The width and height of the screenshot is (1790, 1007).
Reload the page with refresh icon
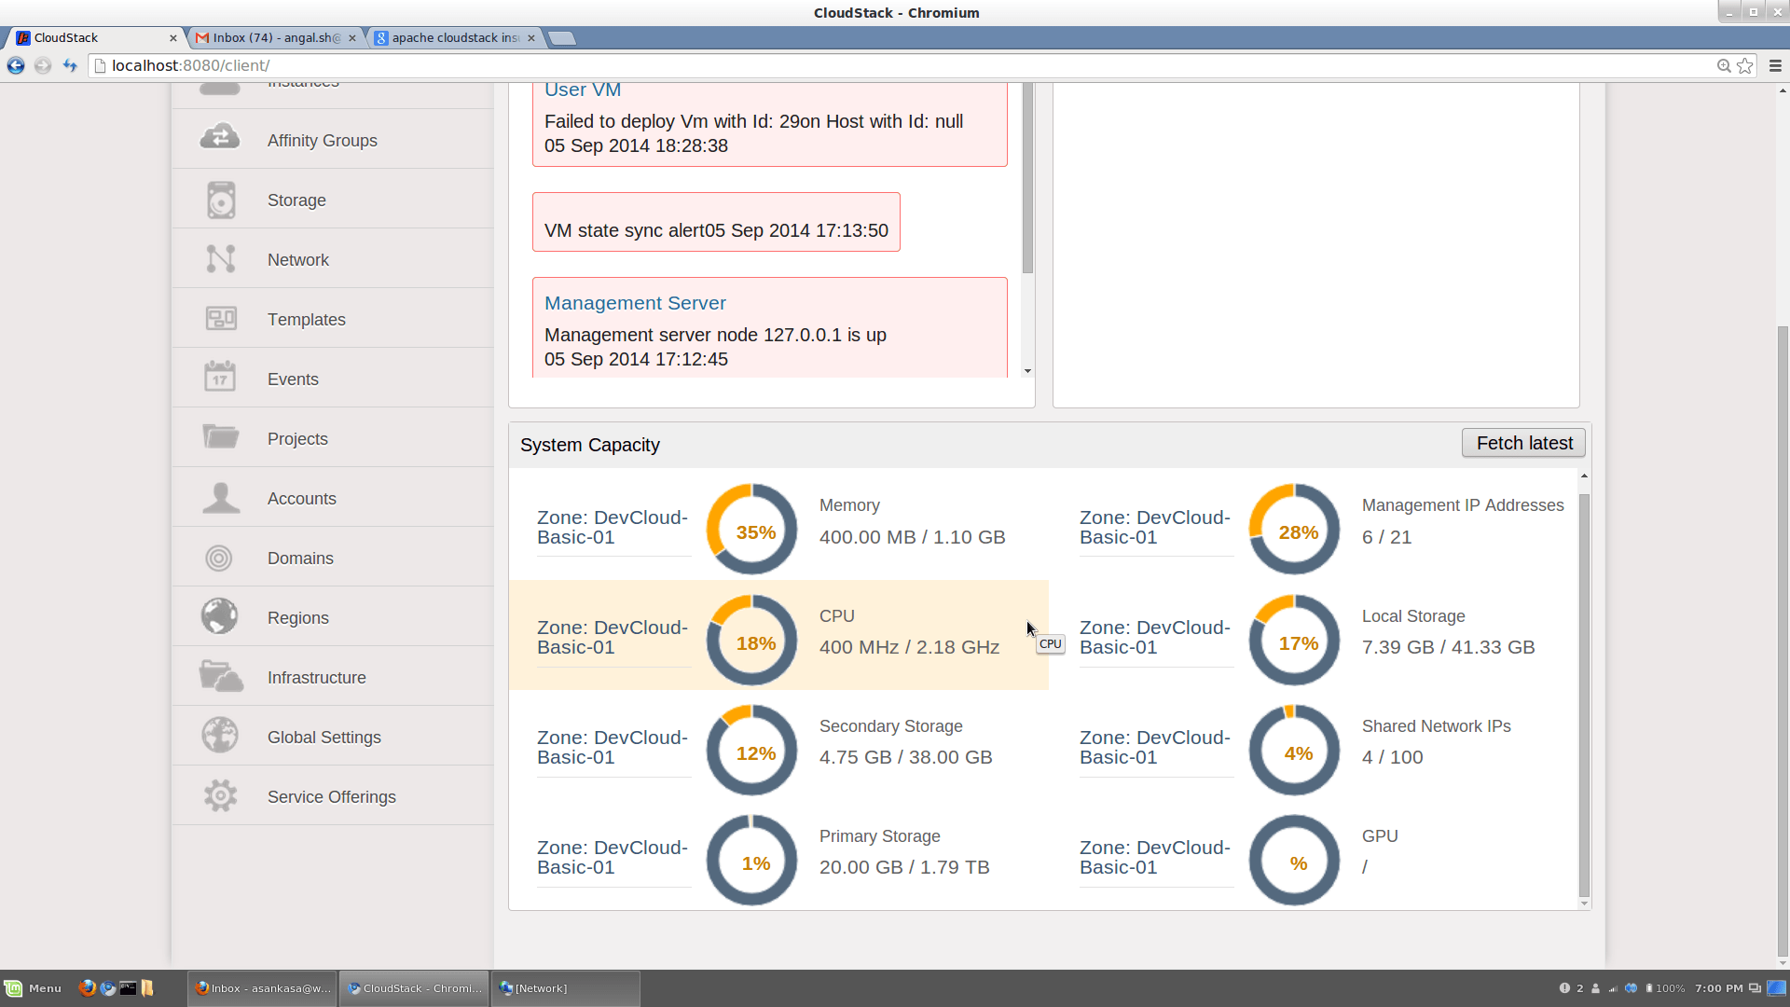tap(70, 65)
